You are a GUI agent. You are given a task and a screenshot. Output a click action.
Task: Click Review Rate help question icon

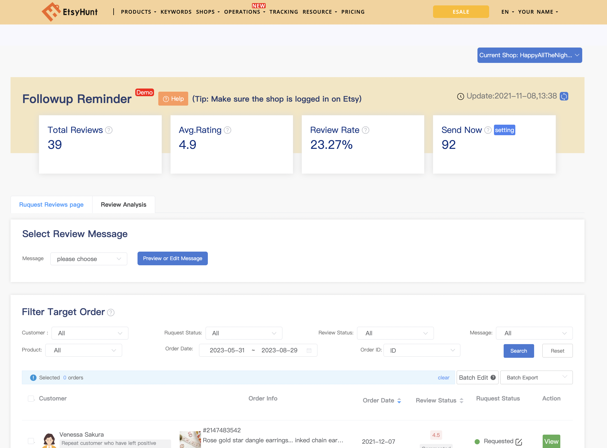366,130
